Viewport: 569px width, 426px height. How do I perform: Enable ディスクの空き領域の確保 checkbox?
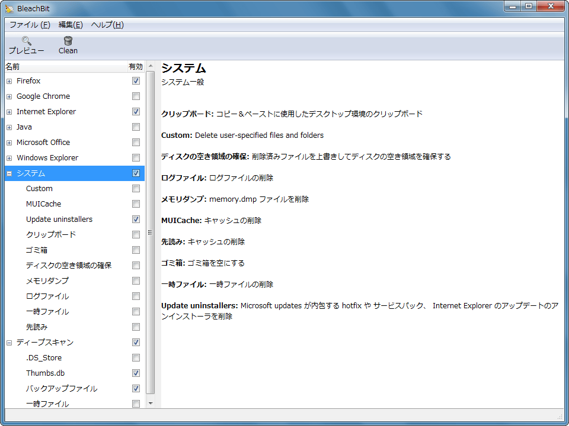136,266
